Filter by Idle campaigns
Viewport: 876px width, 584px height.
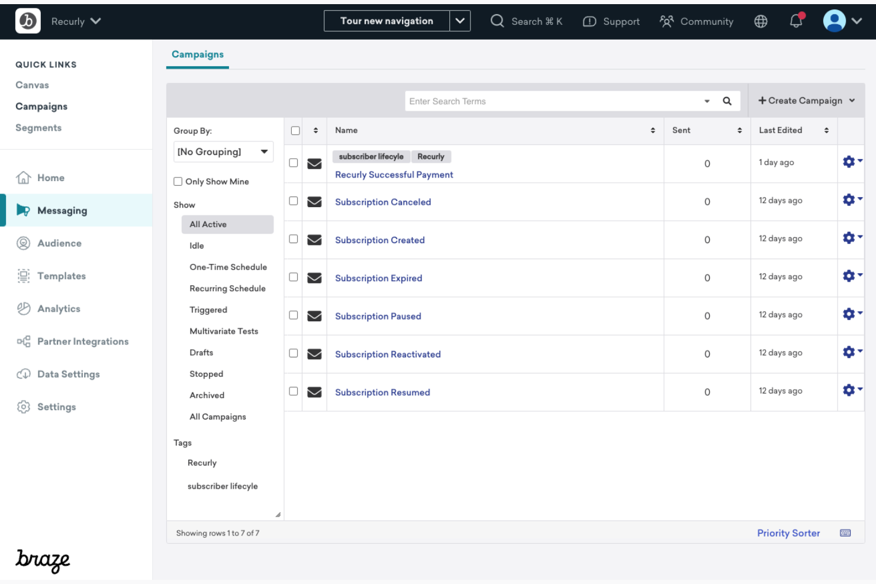click(197, 246)
